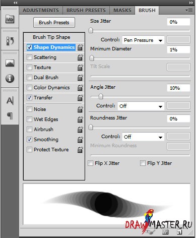Open Size Jitter Control dropdown (Pen Pressure)
This screenshot has width=196, height=238.
[x=143, y=40]
